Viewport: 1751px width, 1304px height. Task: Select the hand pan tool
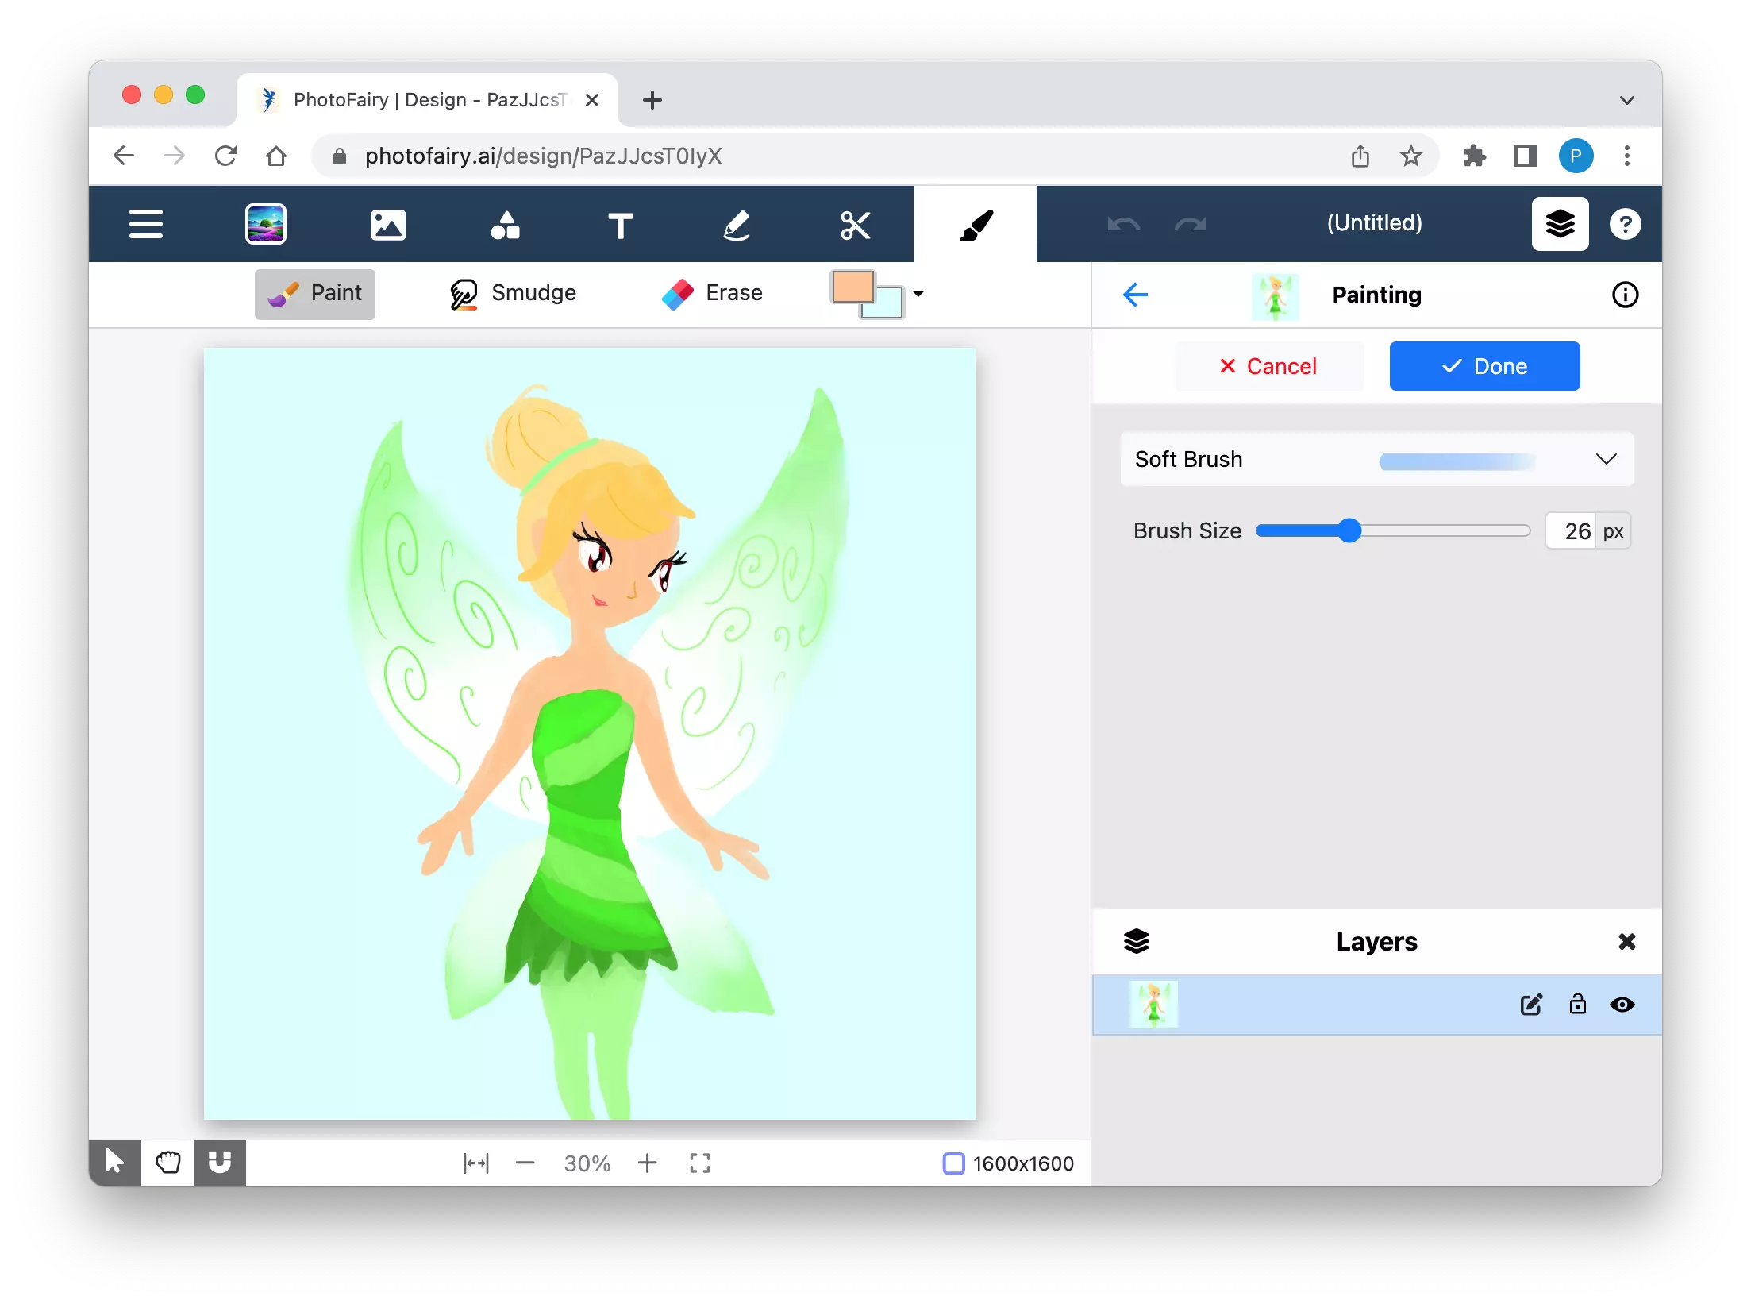(167, 1163)
